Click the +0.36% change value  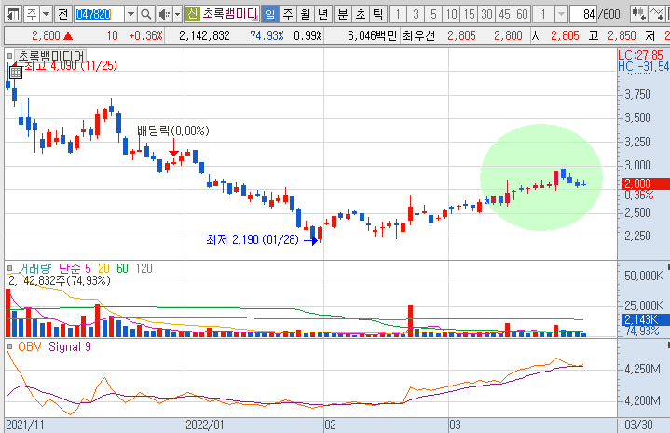[x=146, y=36]
